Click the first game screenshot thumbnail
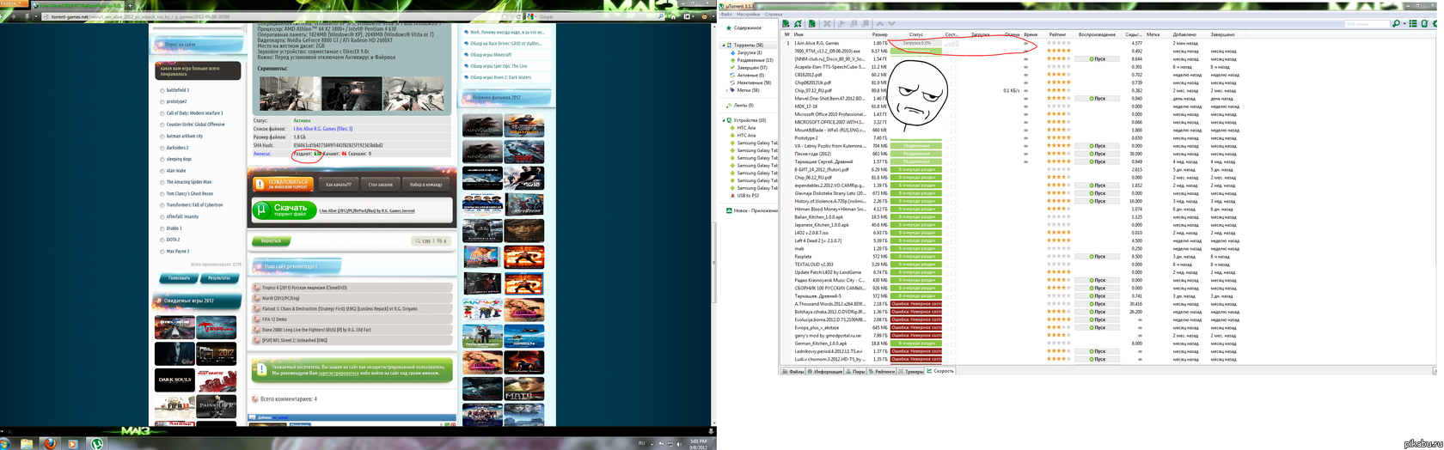 tap(289, 94)
